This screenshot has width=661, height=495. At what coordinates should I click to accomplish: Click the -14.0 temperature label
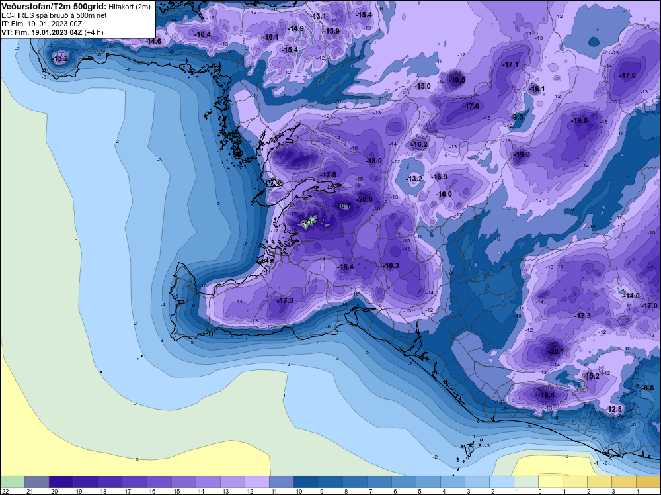coord(632,296)
